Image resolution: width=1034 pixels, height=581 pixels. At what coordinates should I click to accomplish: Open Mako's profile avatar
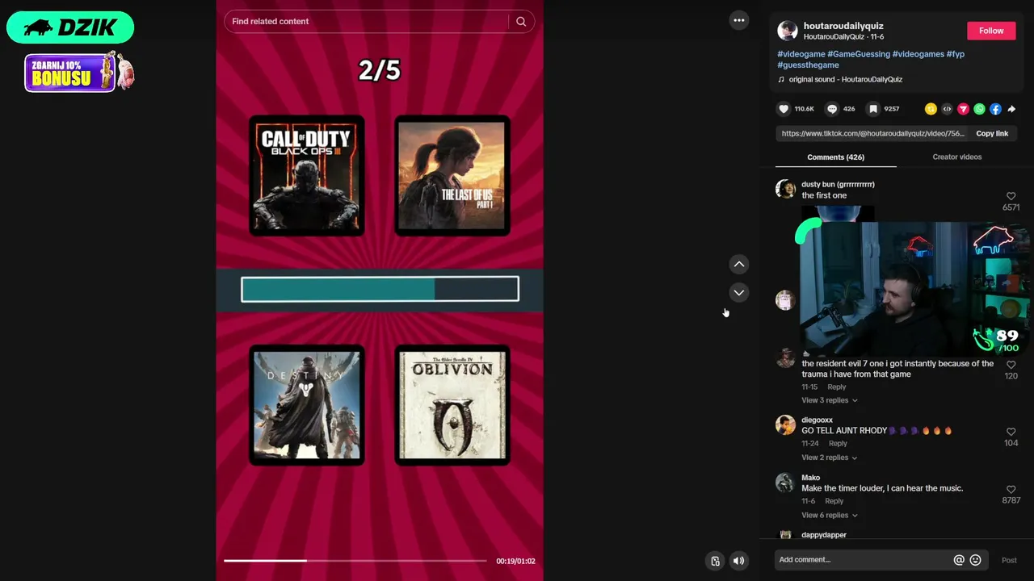click(x=785, y=482)
